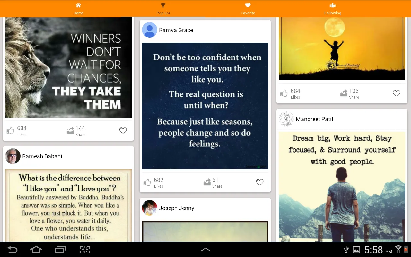Like the lion 'Winners' quote post
411x257 pixels.
pos(11,130)
